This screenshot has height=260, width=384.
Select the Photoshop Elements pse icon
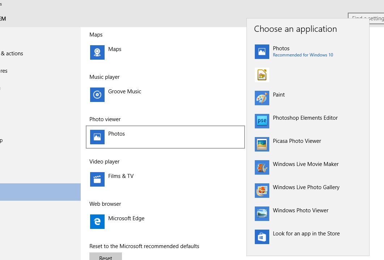coord(262,121)
